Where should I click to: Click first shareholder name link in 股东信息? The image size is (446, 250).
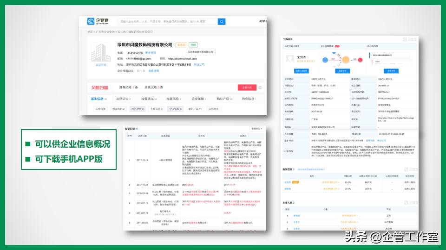pyautogui.click(x=287, y=182)
